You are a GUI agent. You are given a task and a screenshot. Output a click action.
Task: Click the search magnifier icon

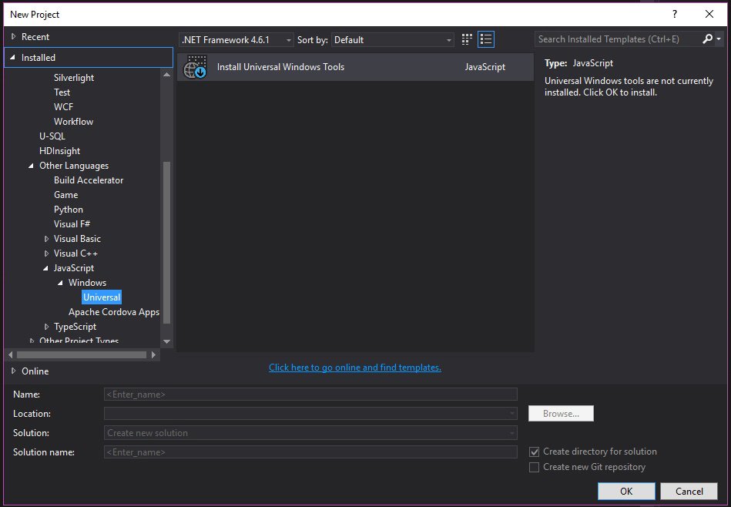[707, 39]
